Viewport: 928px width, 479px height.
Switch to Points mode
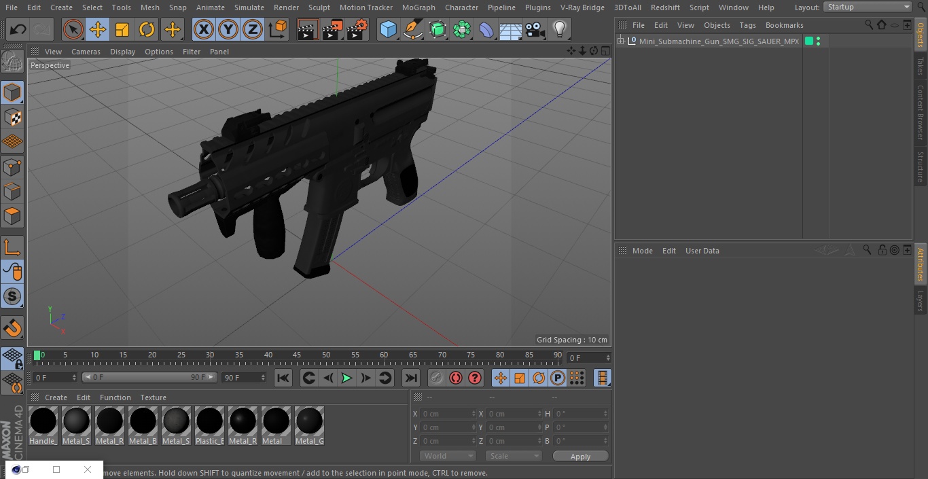(12, 166)
